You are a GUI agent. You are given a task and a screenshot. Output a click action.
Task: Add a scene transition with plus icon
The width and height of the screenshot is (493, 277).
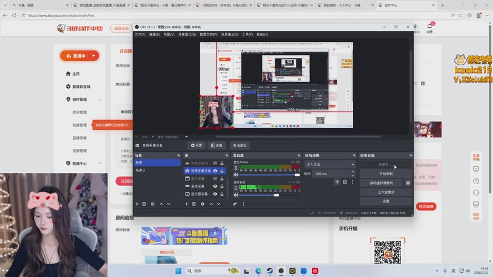tap(337, 182)
